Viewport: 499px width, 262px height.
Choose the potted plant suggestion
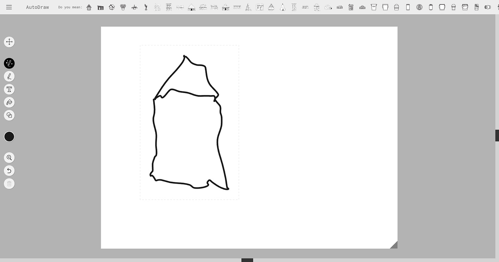pos(123,7)
